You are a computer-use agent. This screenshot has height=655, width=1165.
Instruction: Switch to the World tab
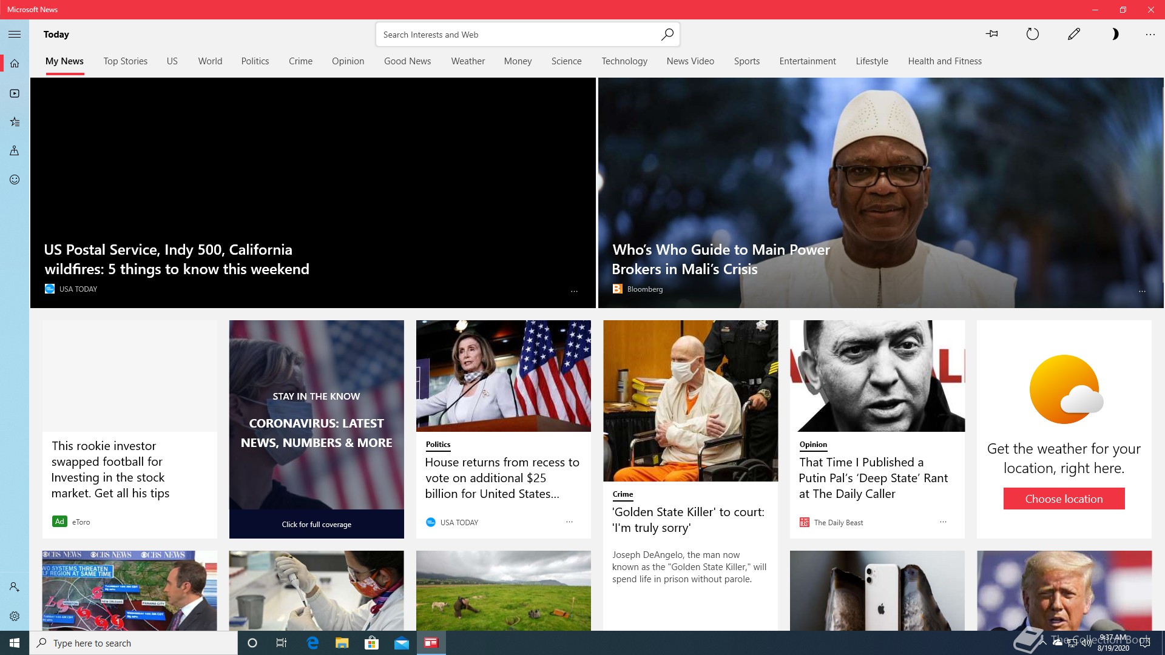point(210,61)
